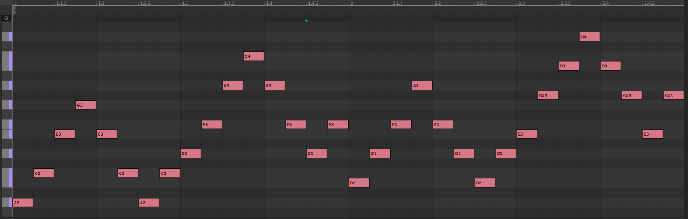The image size is (688, 219).
Task: Click the piano key on the F3 row
Action: click(x=7, y=124)
